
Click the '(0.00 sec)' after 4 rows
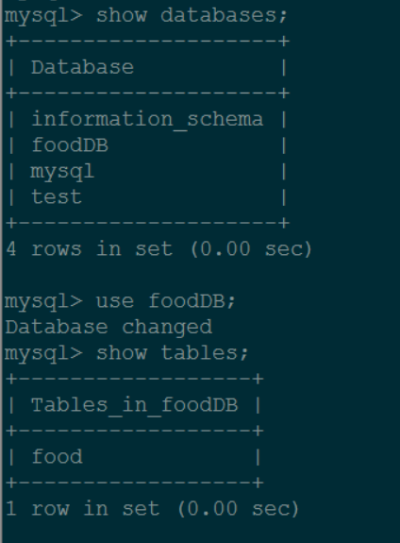252,249
